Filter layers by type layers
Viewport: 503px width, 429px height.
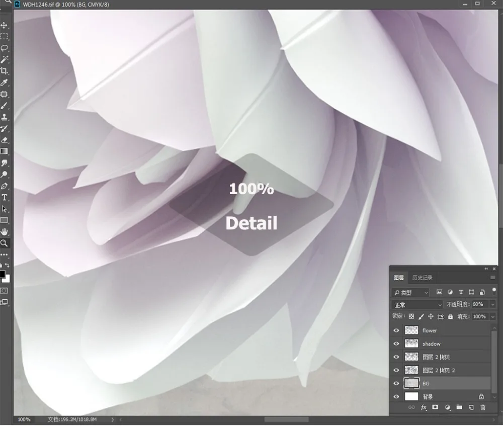[461, 292]
